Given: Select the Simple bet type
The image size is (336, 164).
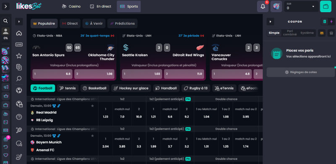Looking at the screenshot, I should pyautogui.click(x=274, y=33).
